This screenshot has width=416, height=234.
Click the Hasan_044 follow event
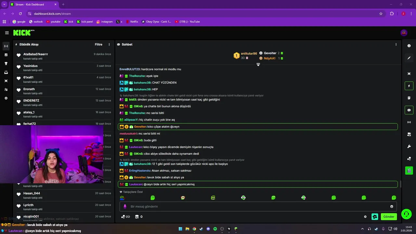tap(64, 195)
